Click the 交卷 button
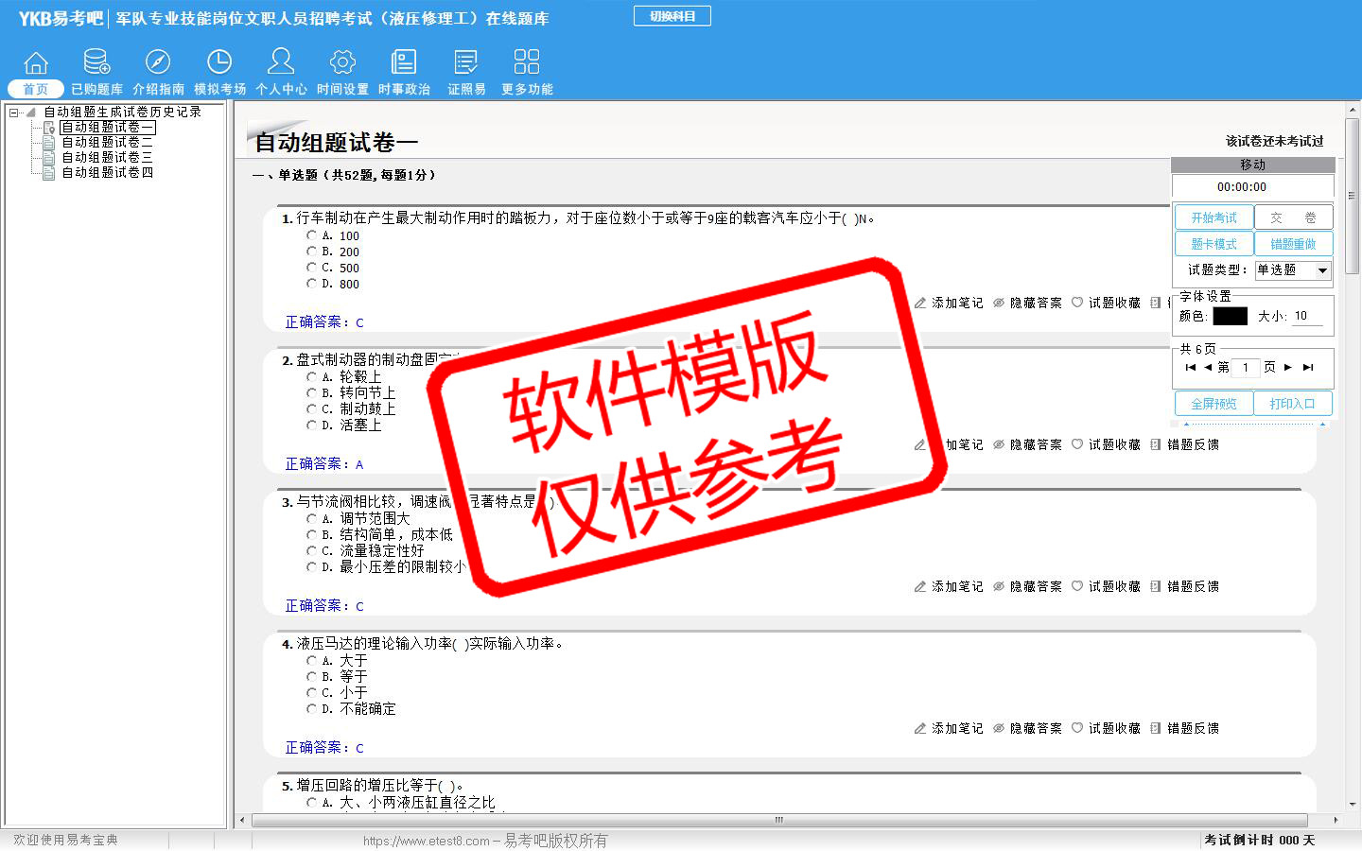 coord(1294,217)
